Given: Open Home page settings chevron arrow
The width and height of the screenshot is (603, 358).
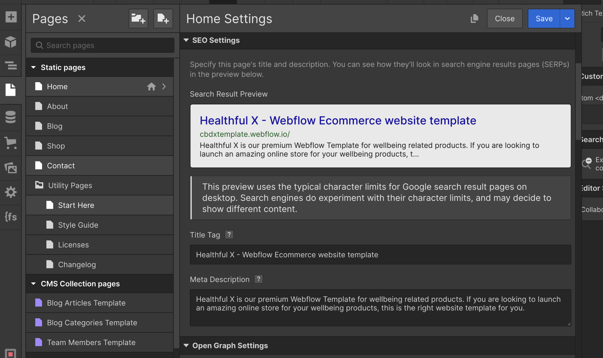Looking at the screenshot, I should pyautogui.click(x=164, y=86).
